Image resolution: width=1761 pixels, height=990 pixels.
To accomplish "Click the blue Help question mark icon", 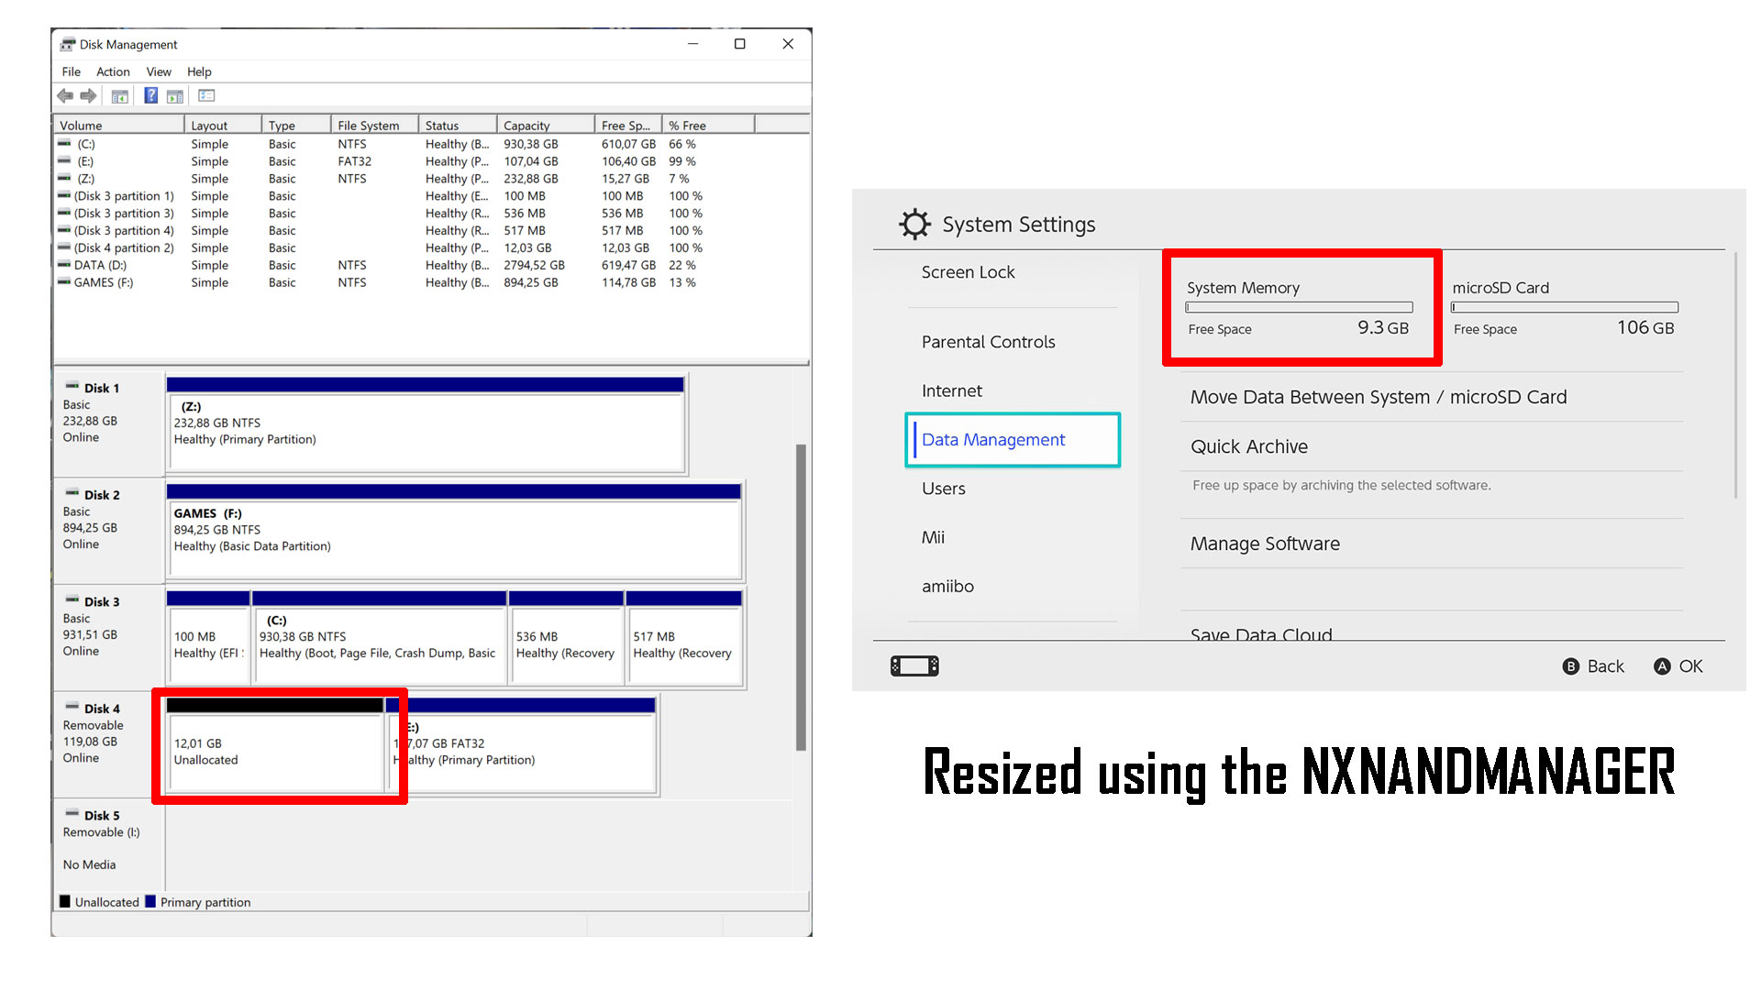I will click(151, 95).
